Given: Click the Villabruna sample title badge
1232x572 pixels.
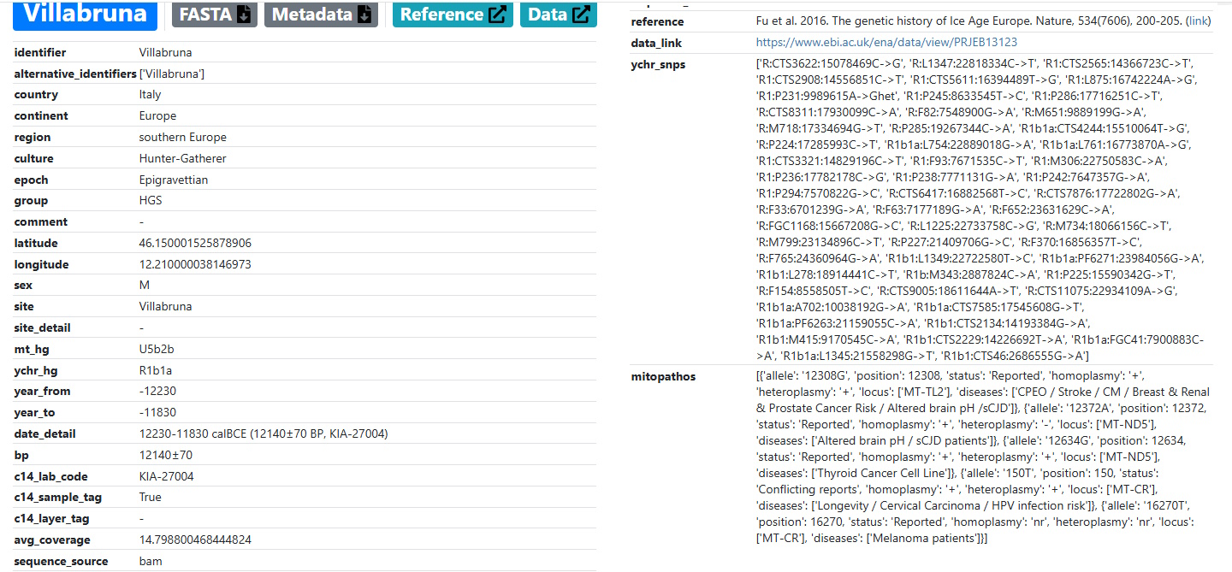Looking at the screenshot, I should [85, 14].
